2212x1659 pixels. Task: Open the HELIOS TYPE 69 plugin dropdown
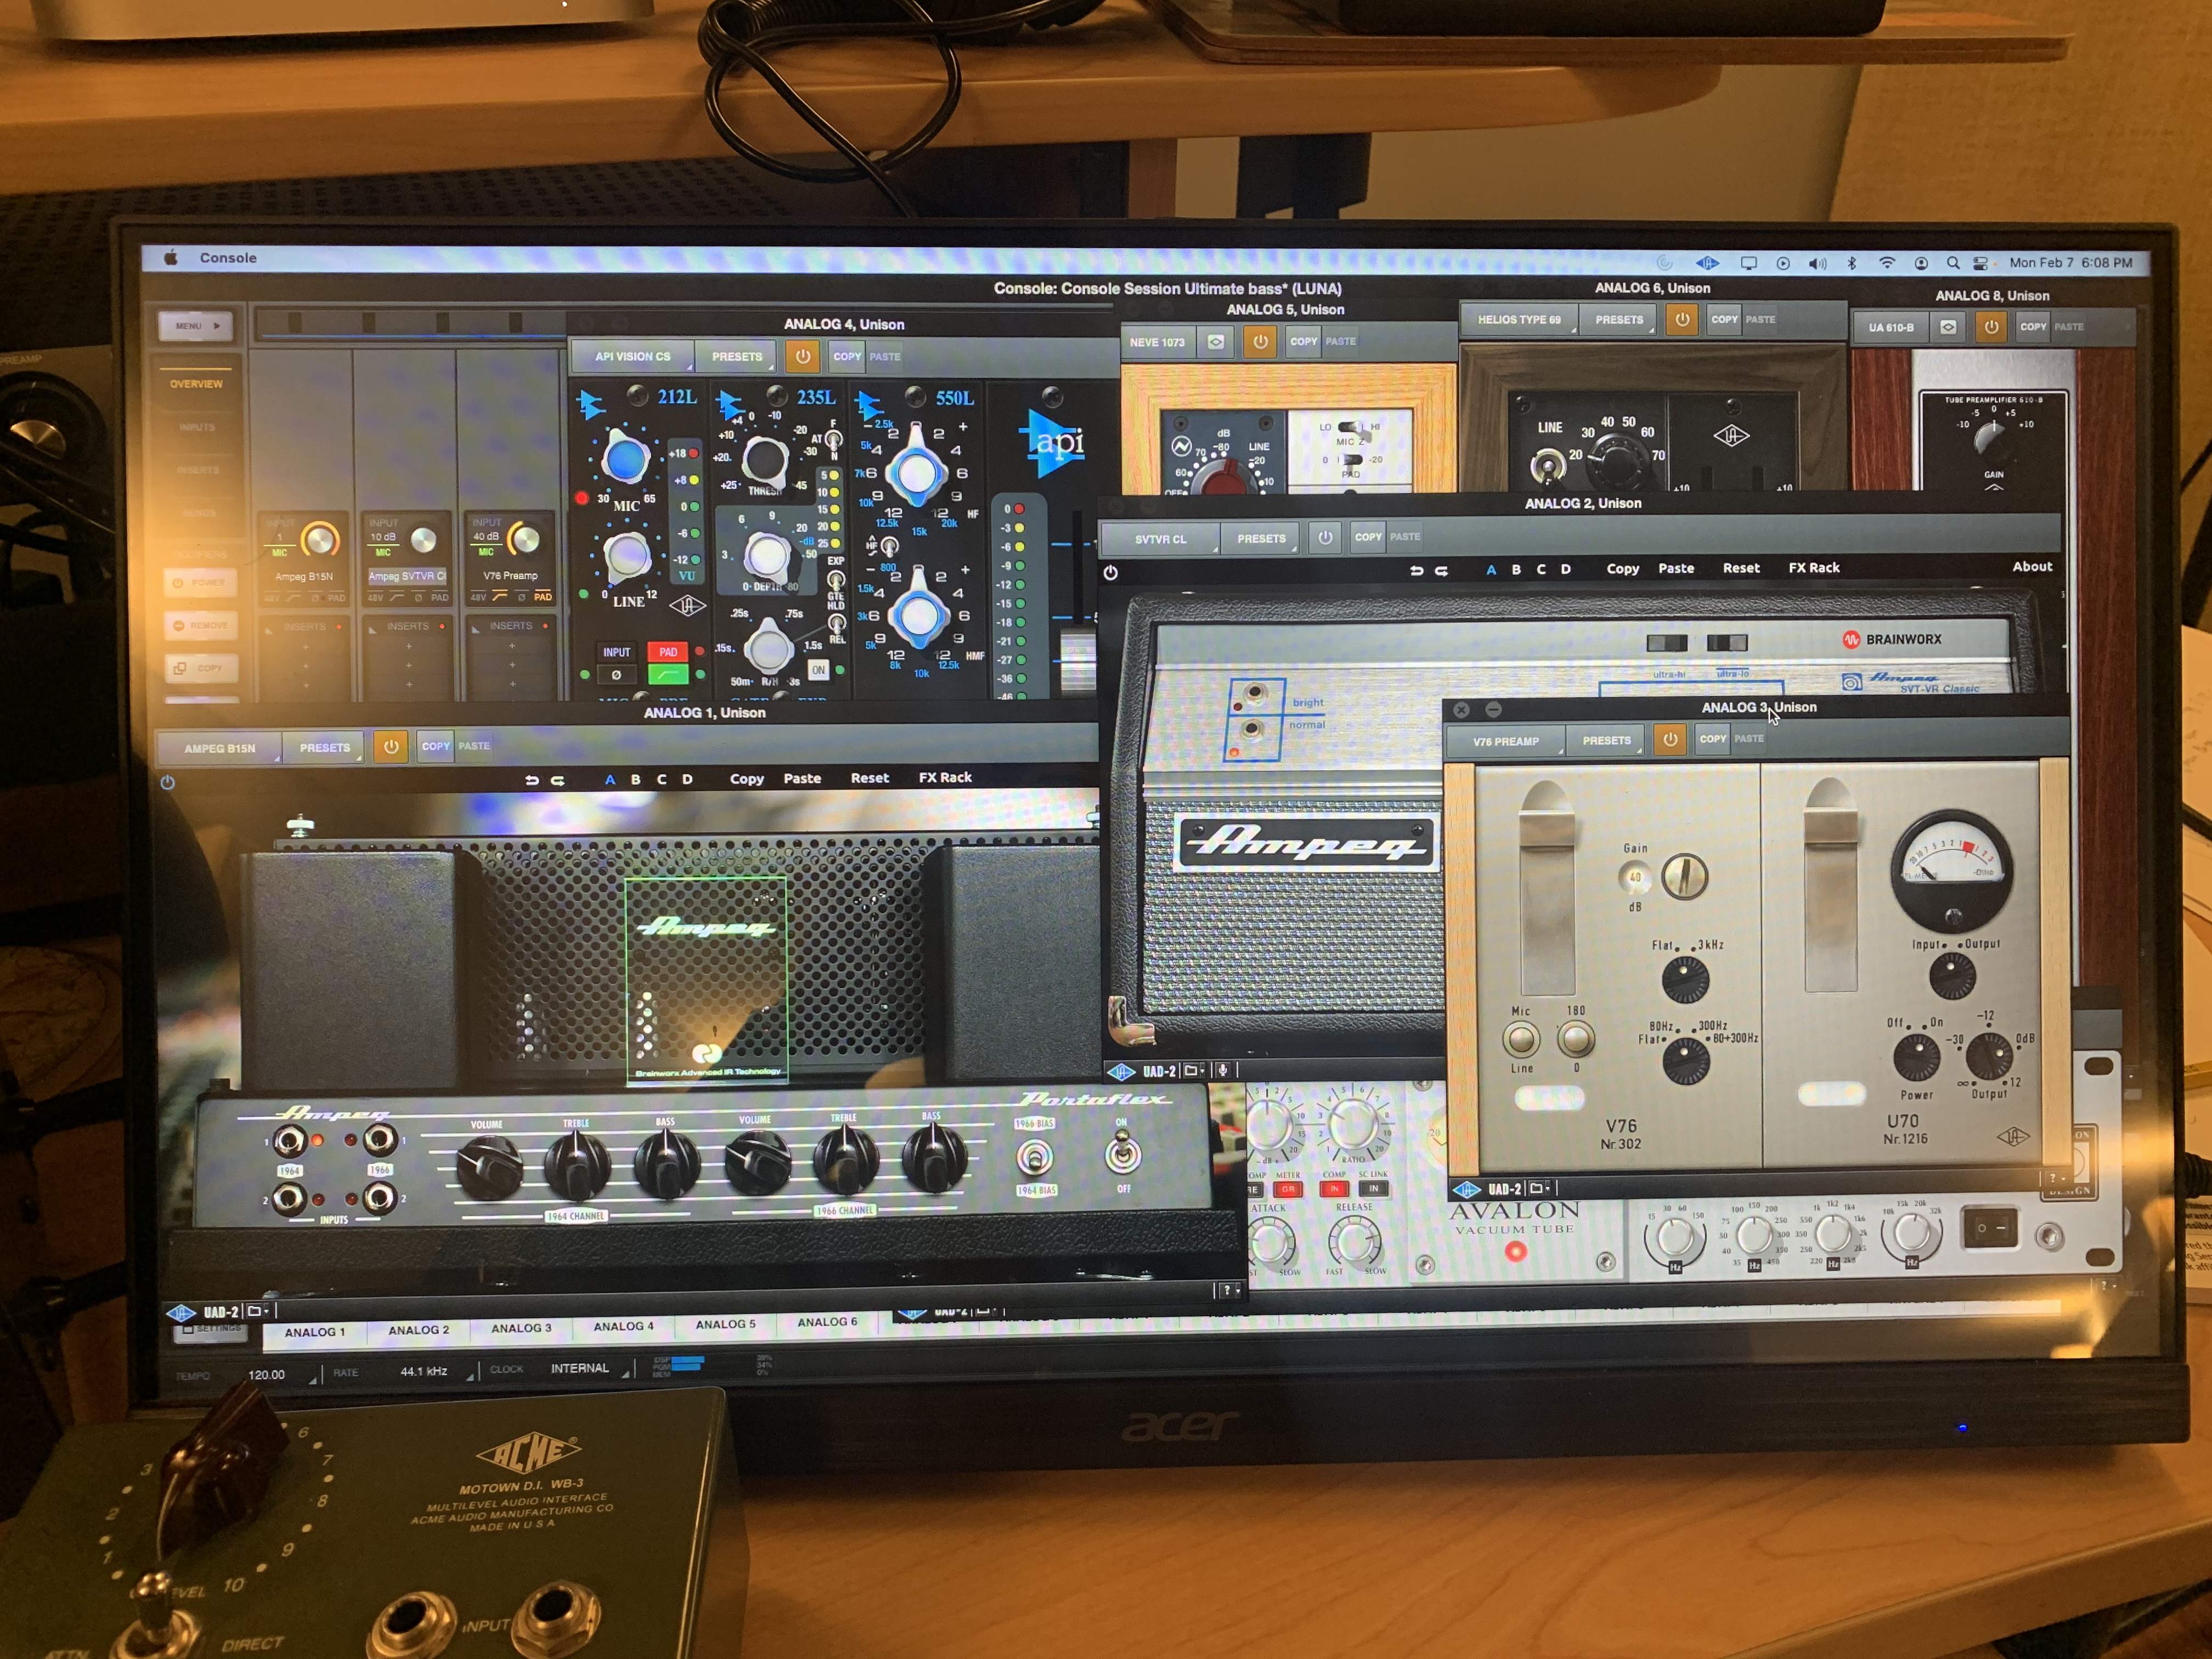[x=1520, y=320]
